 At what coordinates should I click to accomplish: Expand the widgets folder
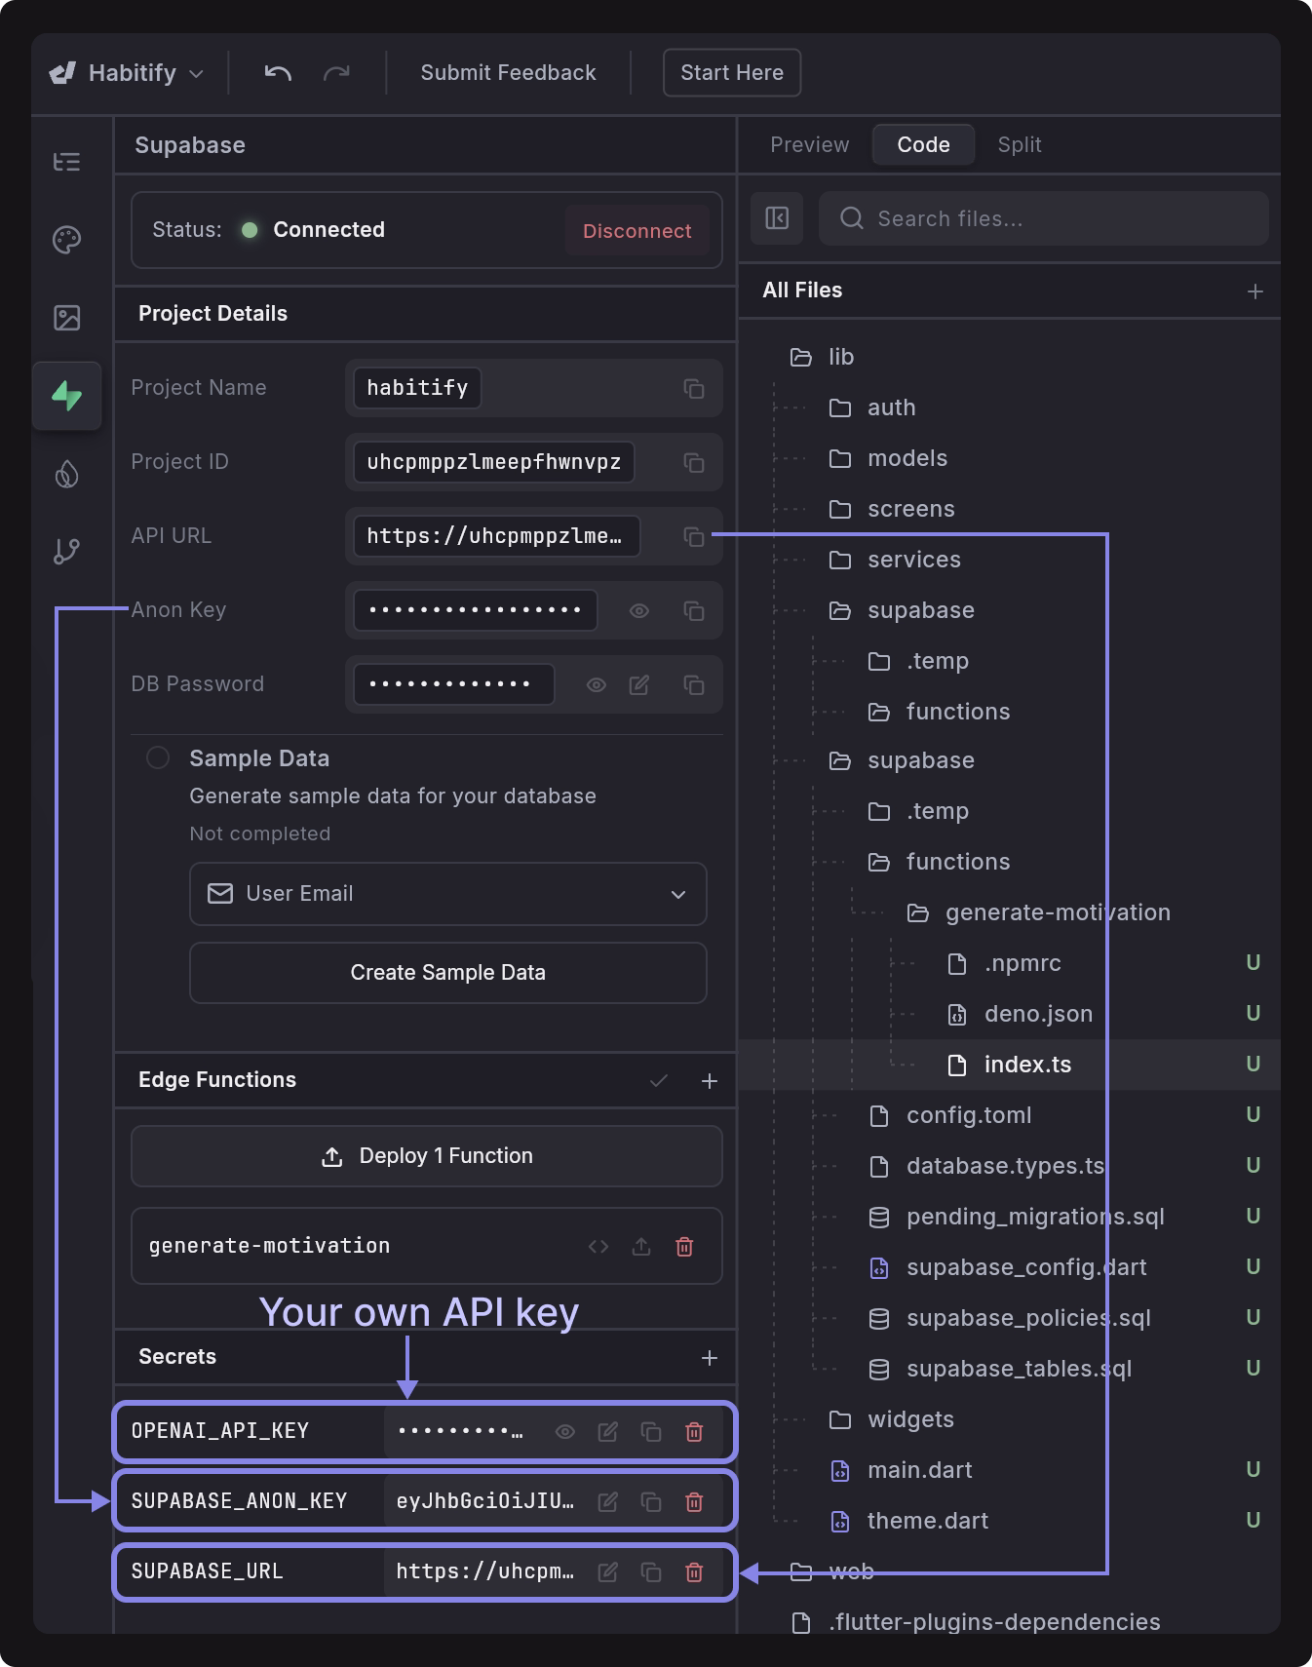click(x=909, y=1419)
